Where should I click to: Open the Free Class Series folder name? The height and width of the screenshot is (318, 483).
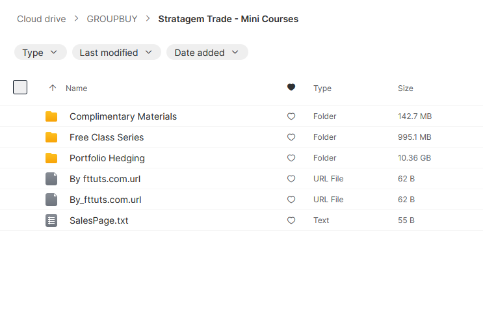(107, 137)
